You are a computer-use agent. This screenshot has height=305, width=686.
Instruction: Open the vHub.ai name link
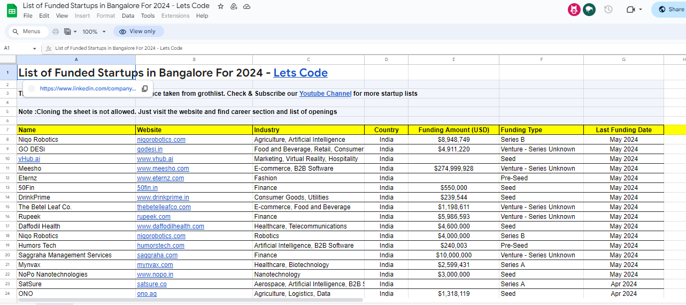click(29, 159)
